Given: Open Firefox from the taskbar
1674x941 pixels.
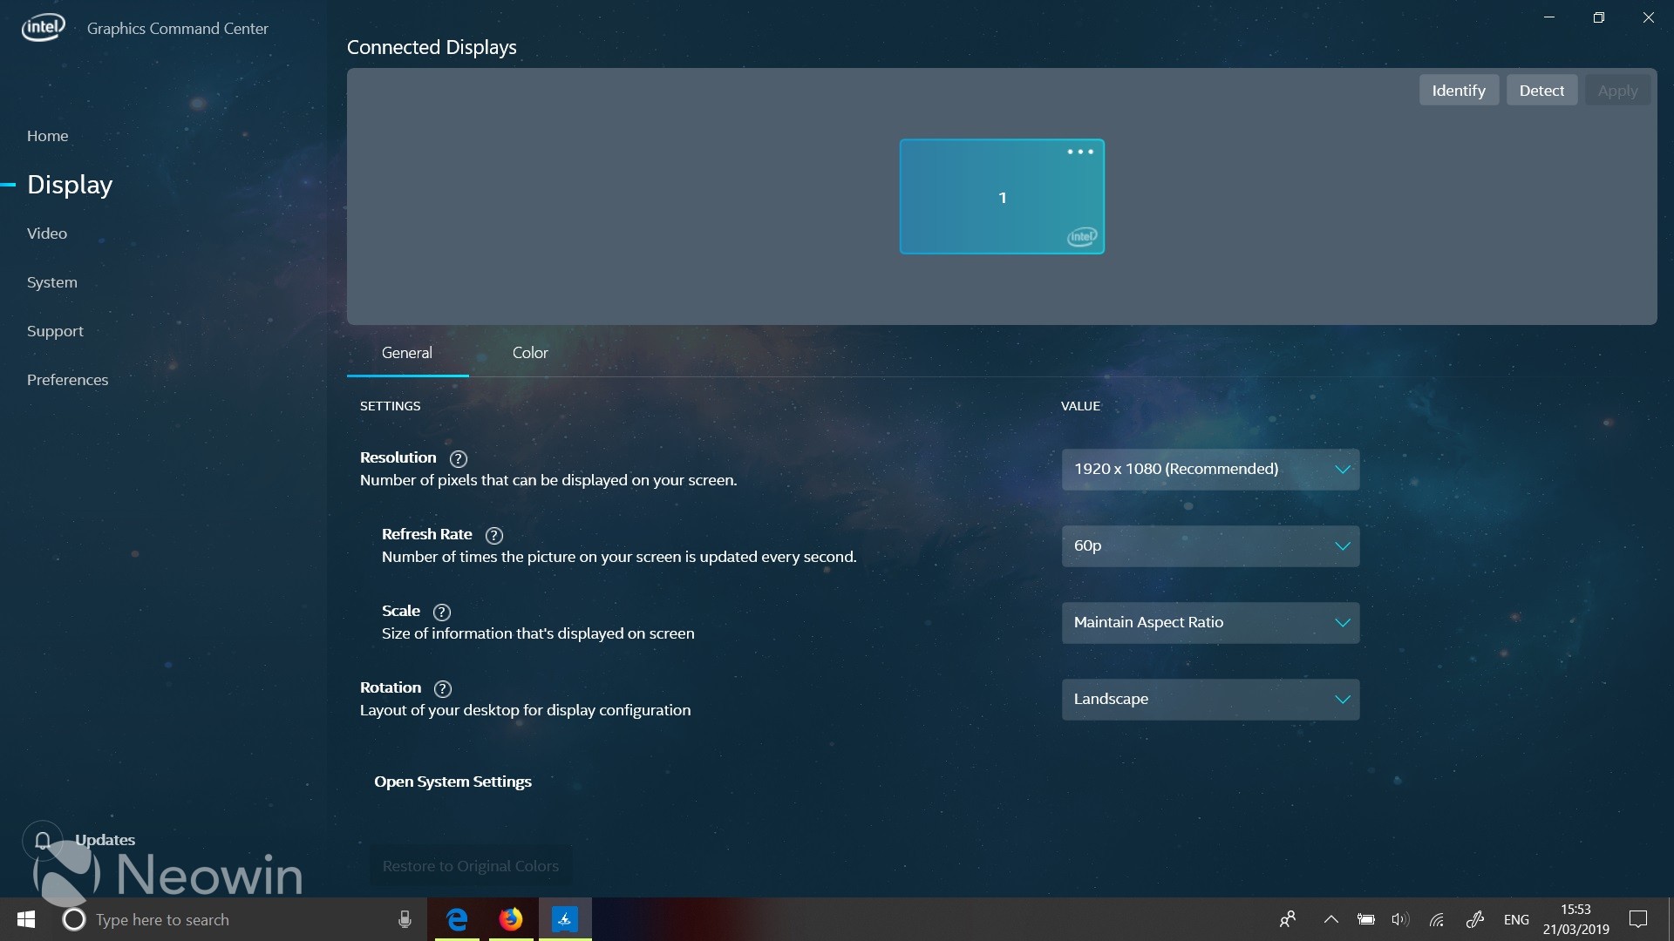Looking at the screenshot, I should tap(511, 919).
